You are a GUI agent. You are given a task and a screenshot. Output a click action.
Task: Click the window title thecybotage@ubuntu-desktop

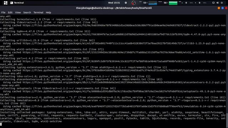pyautogui.click(x=114, y=8)
